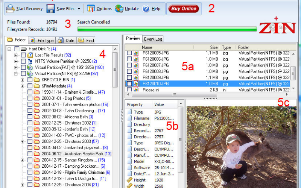Open the Event Log tab
The image size is (301, 188).
click(153, 39)
